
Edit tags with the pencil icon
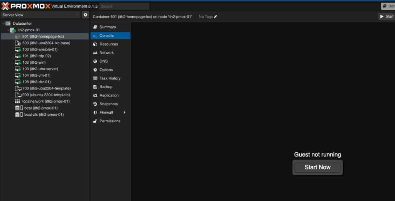(x=215, y=17)
